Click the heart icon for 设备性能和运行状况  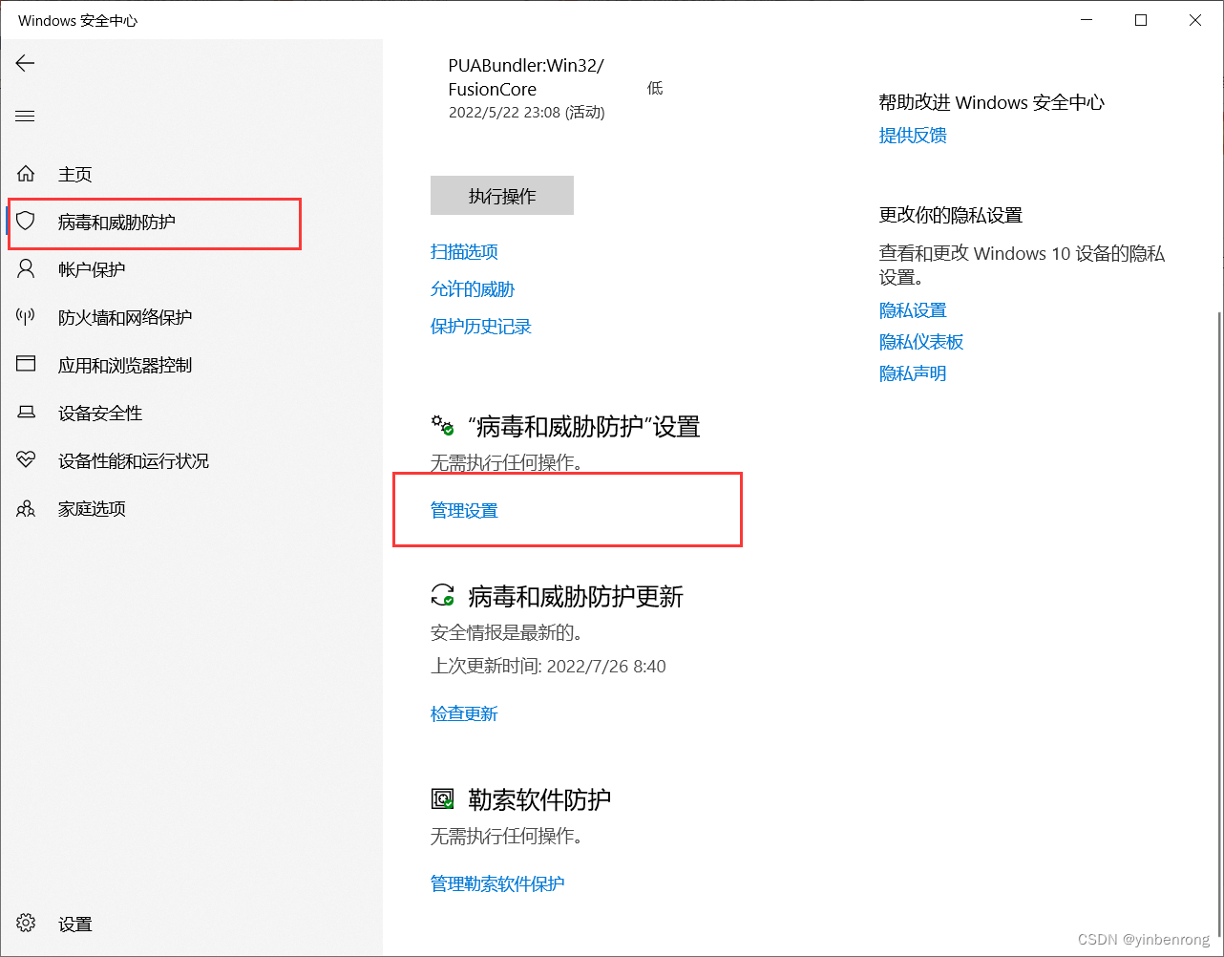(x=26, y=460)
